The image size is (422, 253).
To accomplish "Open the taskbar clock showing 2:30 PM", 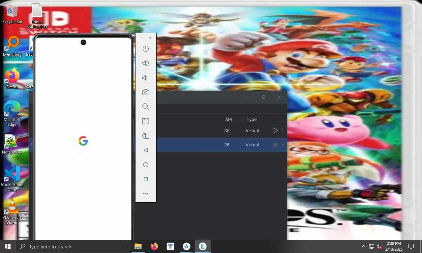I will 394,246.
